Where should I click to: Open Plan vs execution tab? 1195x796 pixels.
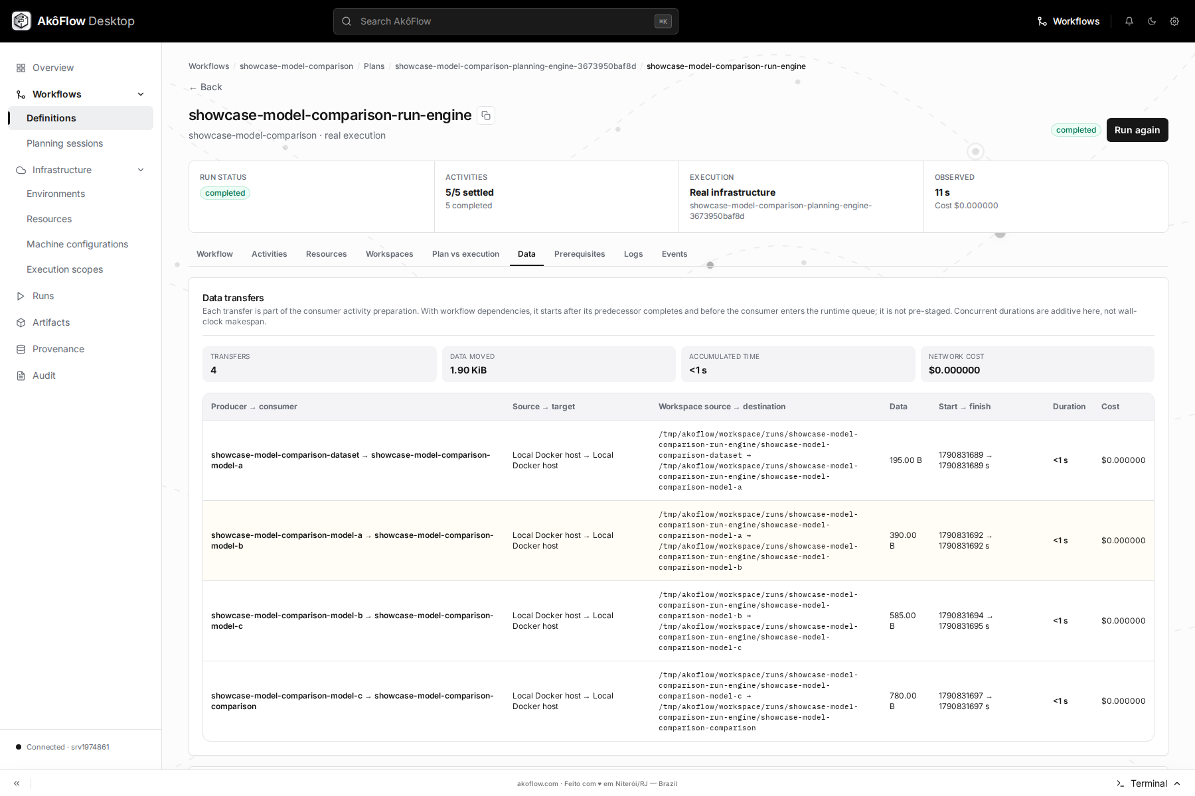click(x=465, y=254)
